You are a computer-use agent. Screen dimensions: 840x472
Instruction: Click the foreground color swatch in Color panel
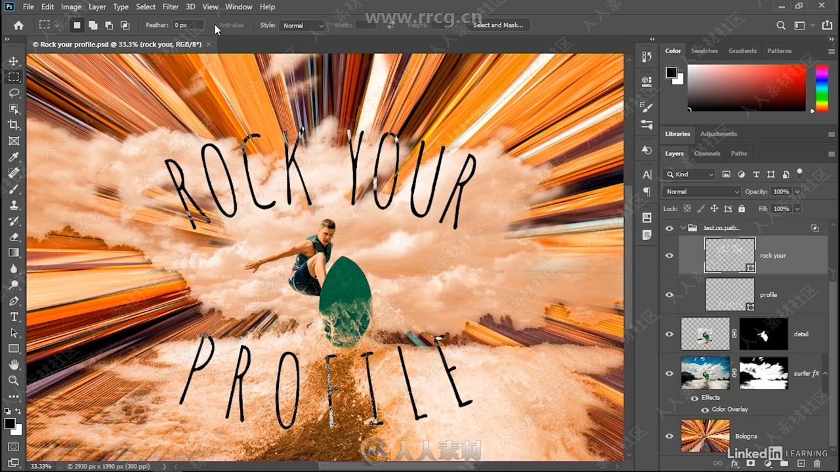[x=671, y=73]
